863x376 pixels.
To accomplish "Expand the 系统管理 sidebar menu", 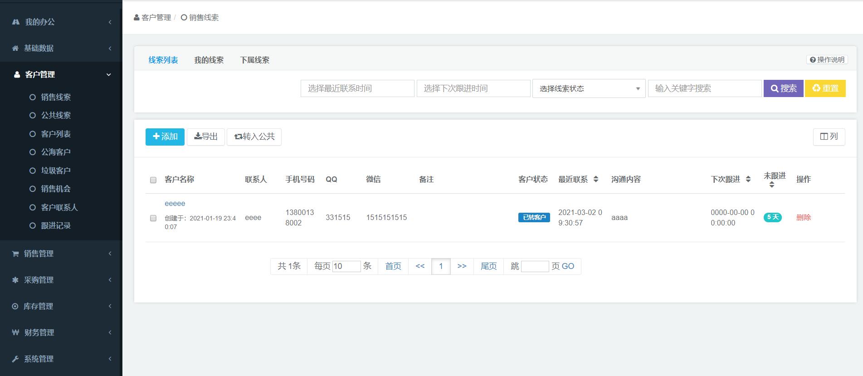I will (x=110, y=359).
